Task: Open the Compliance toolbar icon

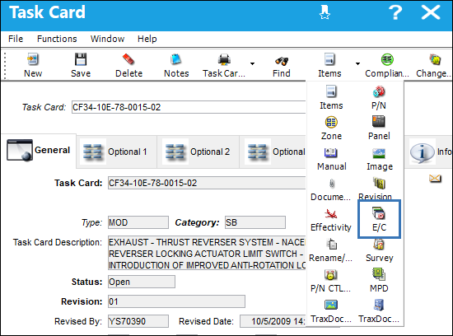Action: [387, 59]
